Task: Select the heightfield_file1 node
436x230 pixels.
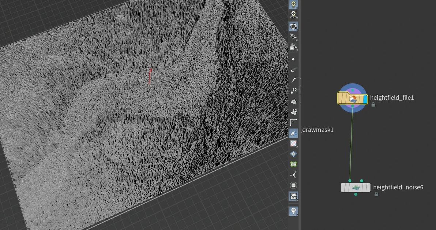Action: [352, 98]
